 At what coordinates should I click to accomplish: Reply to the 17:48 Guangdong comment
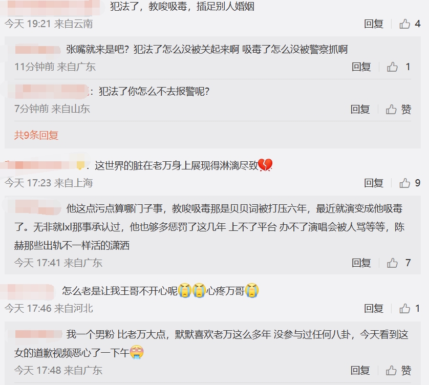pos(360,370)
